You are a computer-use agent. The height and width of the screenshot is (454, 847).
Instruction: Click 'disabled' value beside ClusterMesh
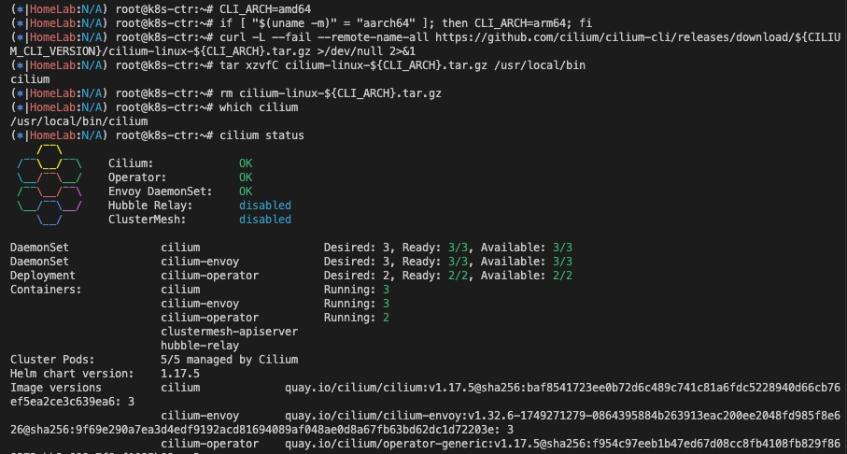(265, 220)
